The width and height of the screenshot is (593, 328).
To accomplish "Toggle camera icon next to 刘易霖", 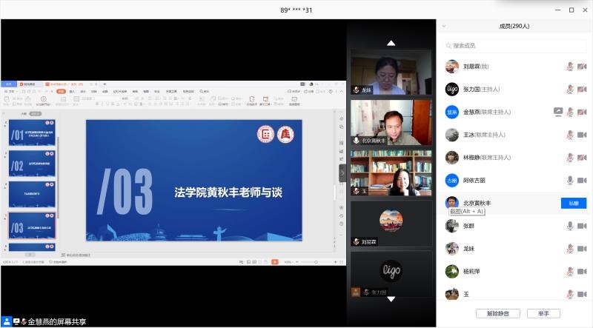I will click(583, 67).
